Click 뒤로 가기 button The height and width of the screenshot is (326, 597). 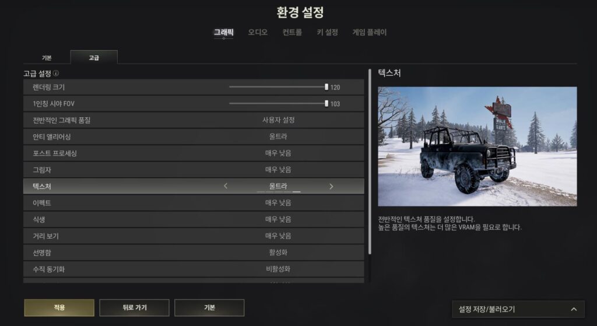click(x=135, y=308)
